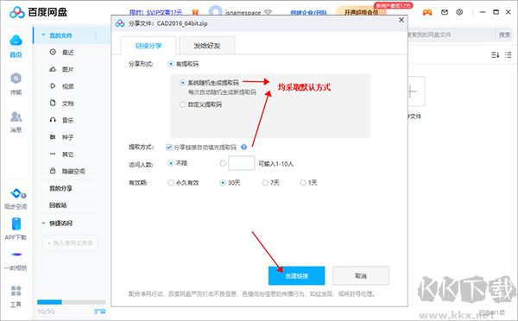Click the storage usage progress bar

pyautogui.click(x=72, y=302)
